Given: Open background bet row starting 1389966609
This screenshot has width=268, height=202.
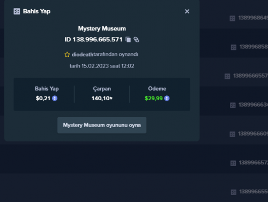Looking at the screenshot, I should (x=253, y=133).
